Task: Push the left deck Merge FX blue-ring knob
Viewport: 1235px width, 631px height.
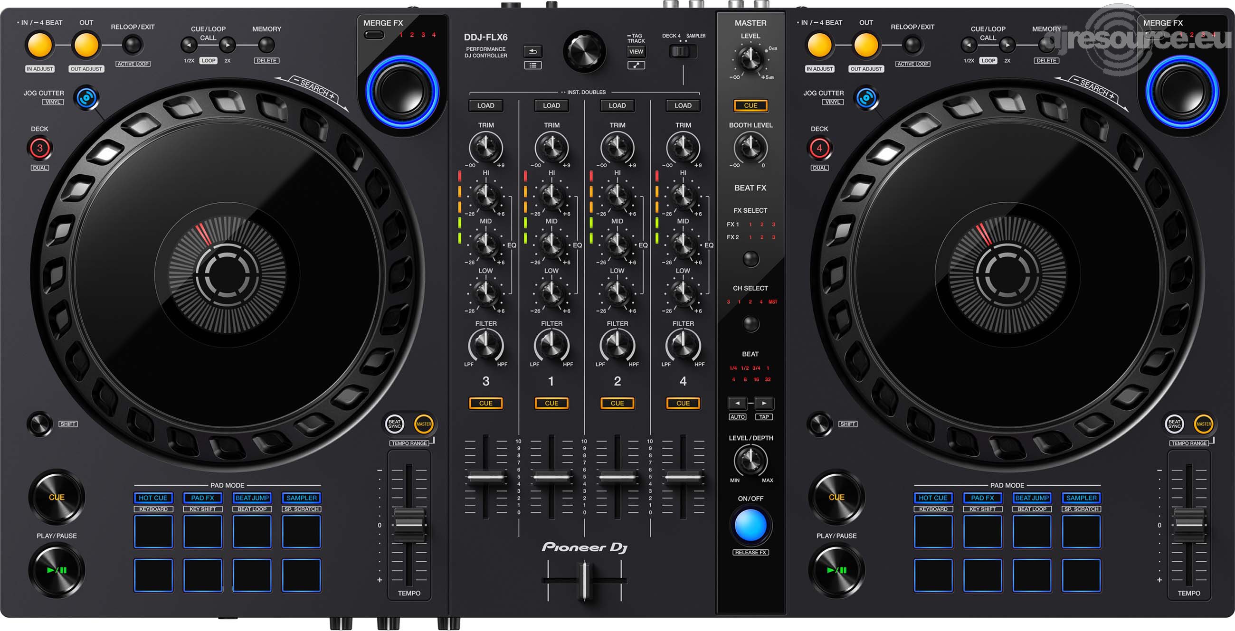Action: (402, 91)
